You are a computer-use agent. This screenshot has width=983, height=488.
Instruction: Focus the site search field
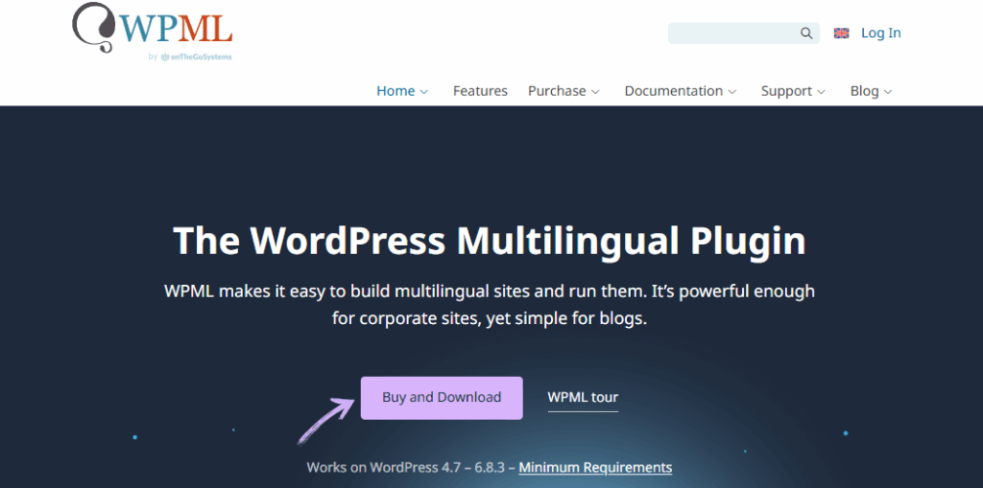click(744, 34)
